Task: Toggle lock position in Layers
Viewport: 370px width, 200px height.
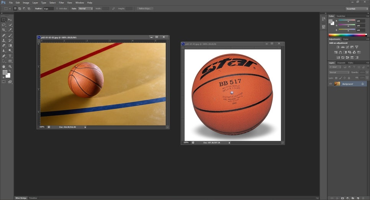Action: point(344,78)
